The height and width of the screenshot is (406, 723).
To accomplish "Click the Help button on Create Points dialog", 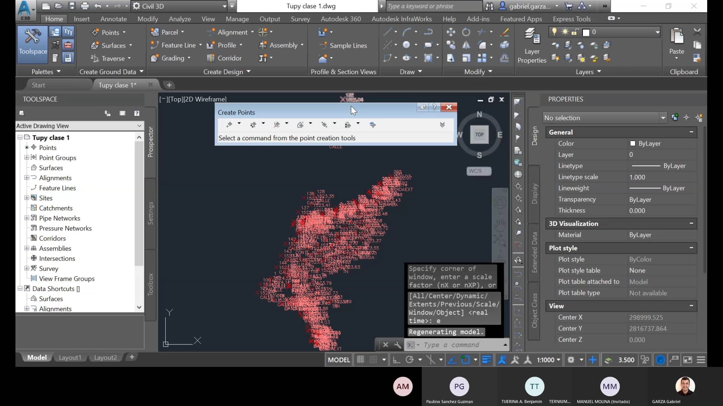I will coord(435,107).
